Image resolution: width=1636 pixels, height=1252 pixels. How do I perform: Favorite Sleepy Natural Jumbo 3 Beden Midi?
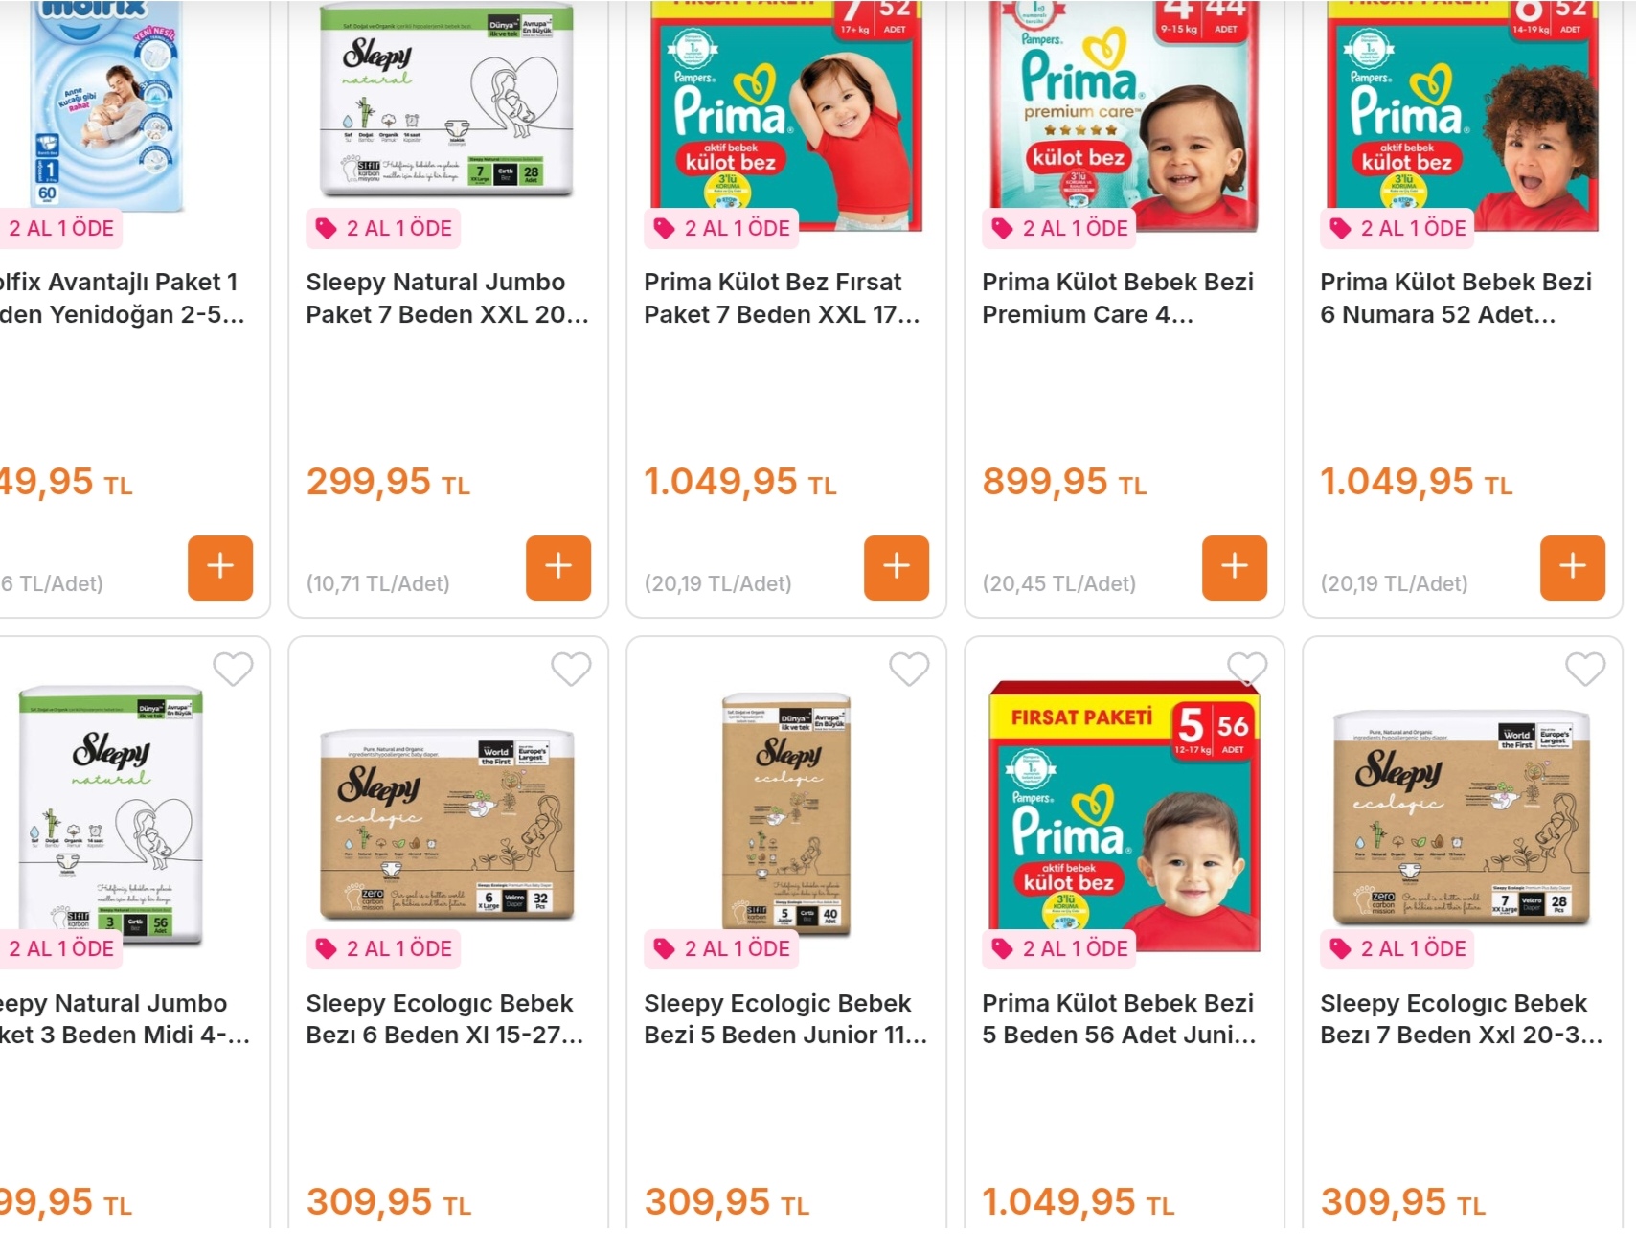click(233, 669)
